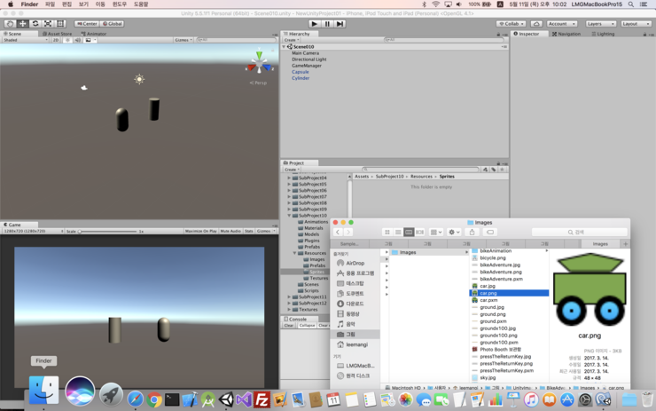The width and height of the screenshot is (656, 411).
Task: Click Finder back navigation button
Action: (x=338, y=232)
